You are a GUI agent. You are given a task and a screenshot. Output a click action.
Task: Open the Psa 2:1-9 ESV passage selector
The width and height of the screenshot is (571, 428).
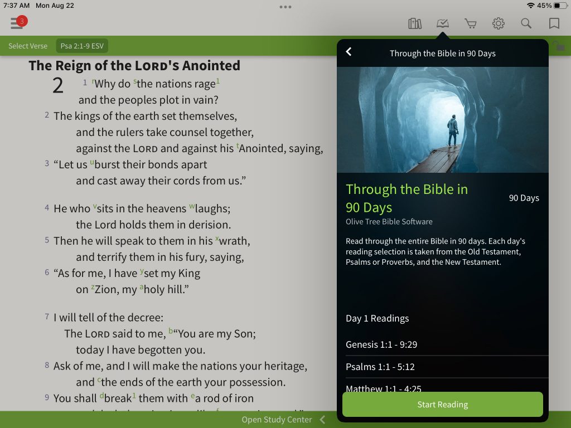pyautogui.click(x=82, y=46)
